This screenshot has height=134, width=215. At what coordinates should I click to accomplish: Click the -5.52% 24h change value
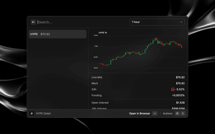click(180, 89)
